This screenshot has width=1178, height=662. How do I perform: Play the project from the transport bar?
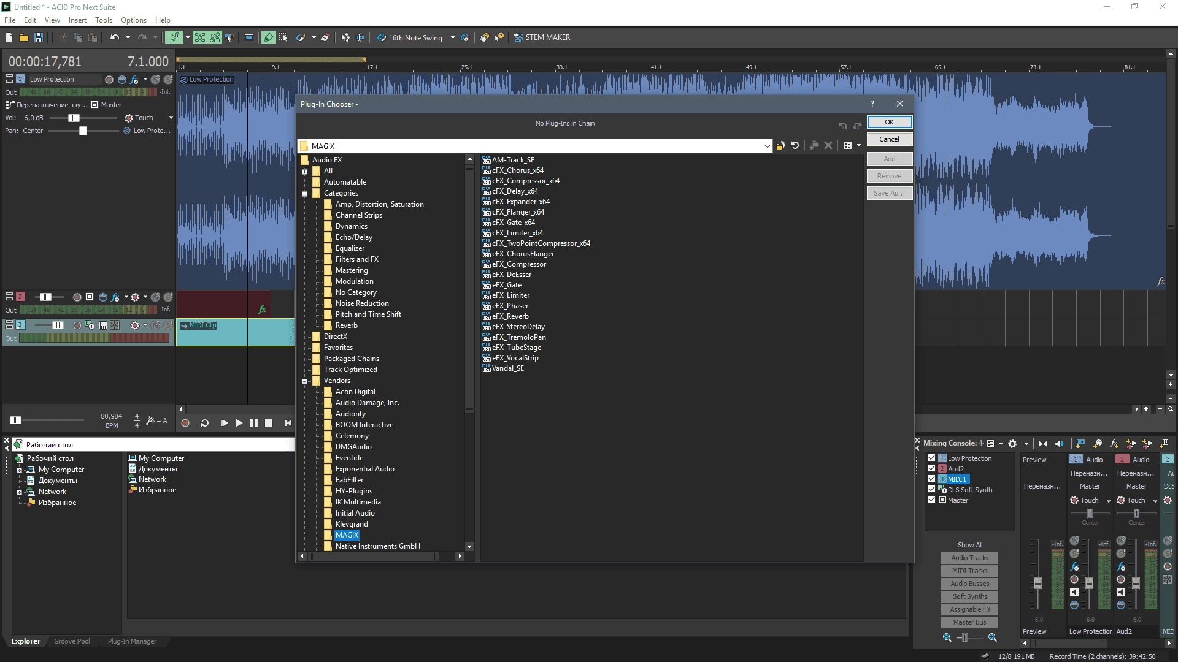click(x=239, y=423)
